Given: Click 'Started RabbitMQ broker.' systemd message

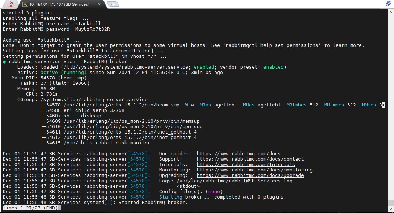Looking at the screenshot, I should [x=153, y=203].
